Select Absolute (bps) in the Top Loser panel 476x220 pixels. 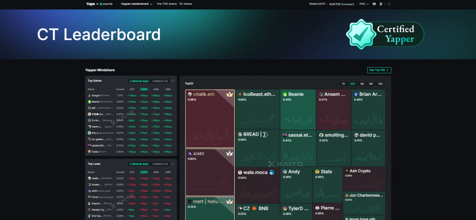click(x=139, y=164)
